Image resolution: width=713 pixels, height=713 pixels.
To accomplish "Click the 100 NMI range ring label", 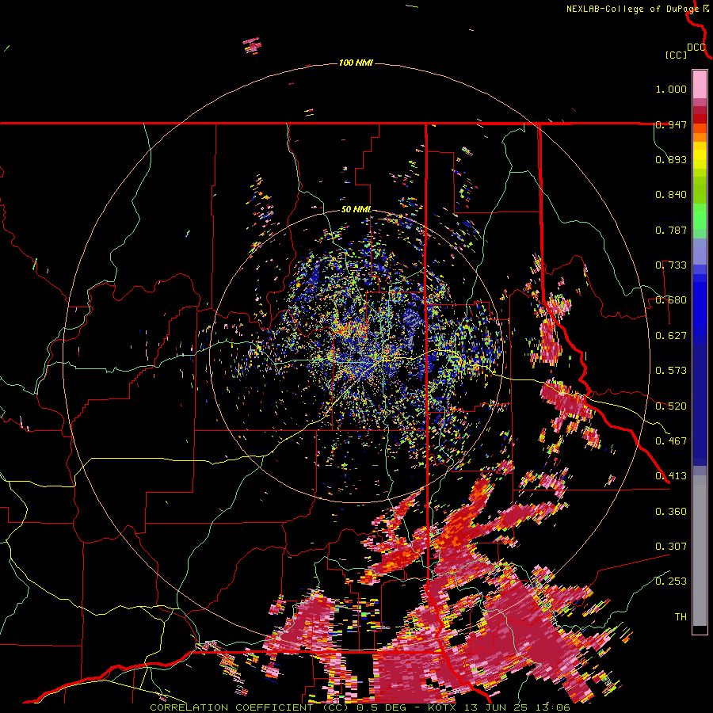I will 356,63.
